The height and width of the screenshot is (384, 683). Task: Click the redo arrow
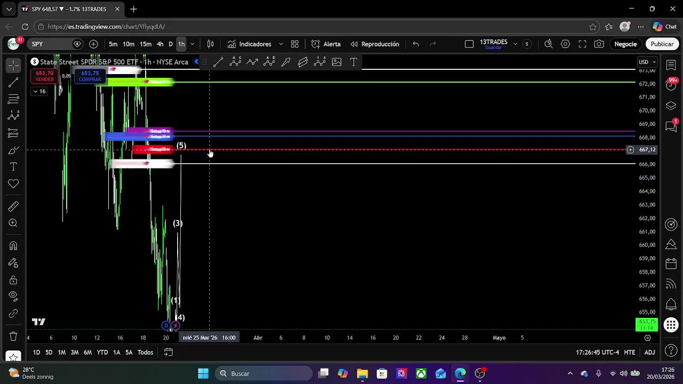433,44
